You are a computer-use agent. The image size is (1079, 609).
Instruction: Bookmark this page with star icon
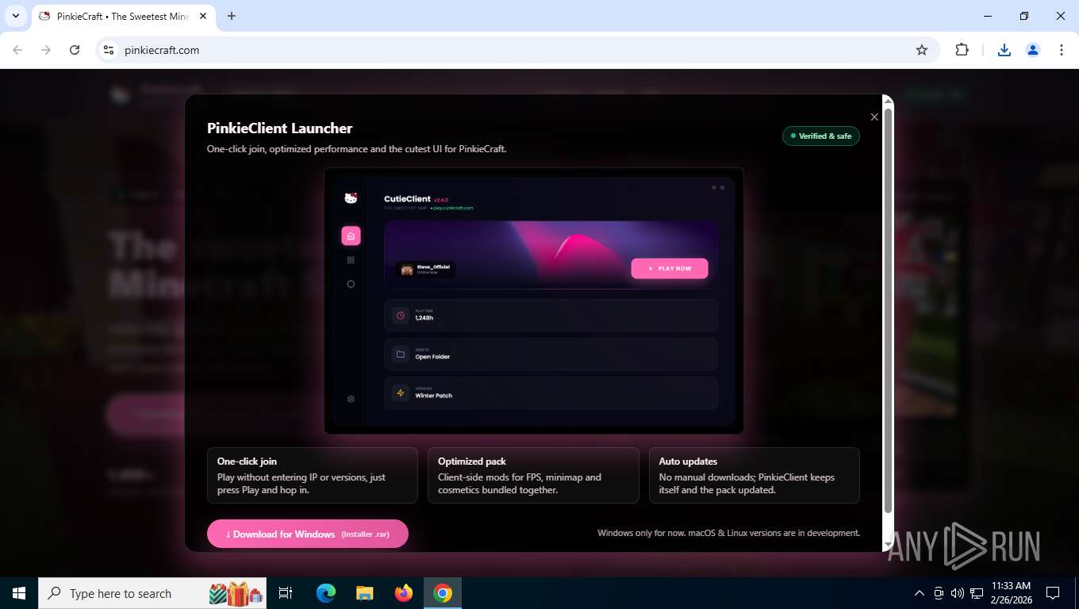(922, 50)
